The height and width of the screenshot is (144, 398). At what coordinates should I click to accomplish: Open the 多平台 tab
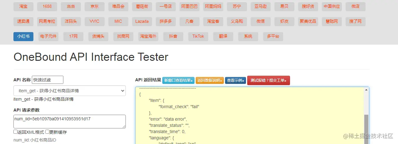point(273,36)
